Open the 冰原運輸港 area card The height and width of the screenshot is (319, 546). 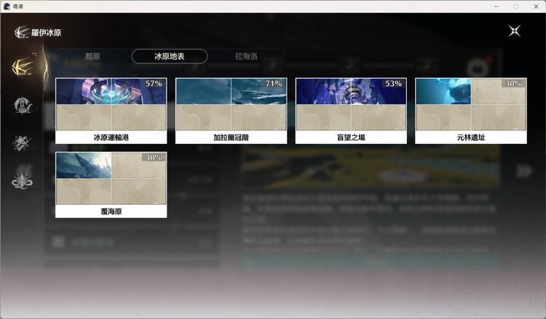[x=111, y=111]
